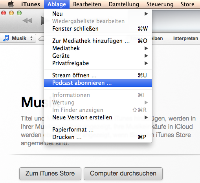
Task: Open the Musik library dropdown
Action: click(18, 38)
